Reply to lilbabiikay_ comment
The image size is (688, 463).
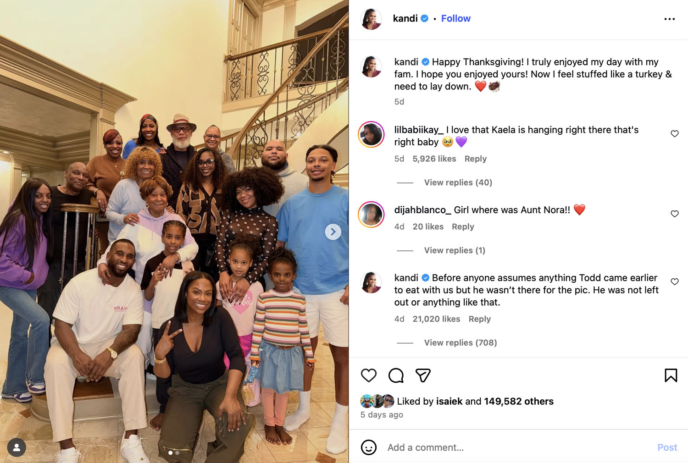[475, 159]
